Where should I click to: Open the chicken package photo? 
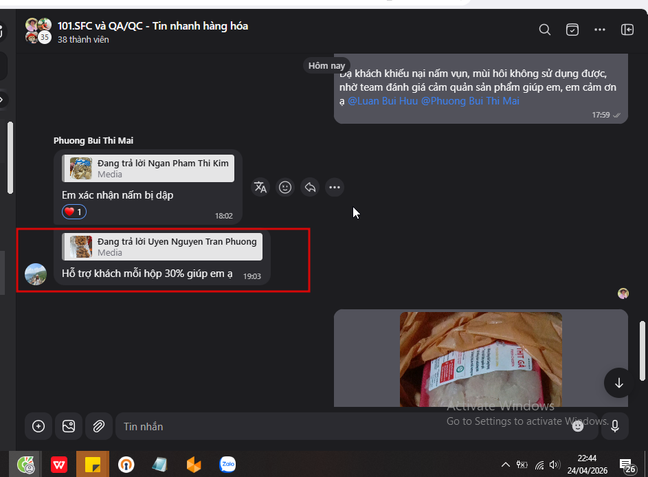(x=480, y=359)
